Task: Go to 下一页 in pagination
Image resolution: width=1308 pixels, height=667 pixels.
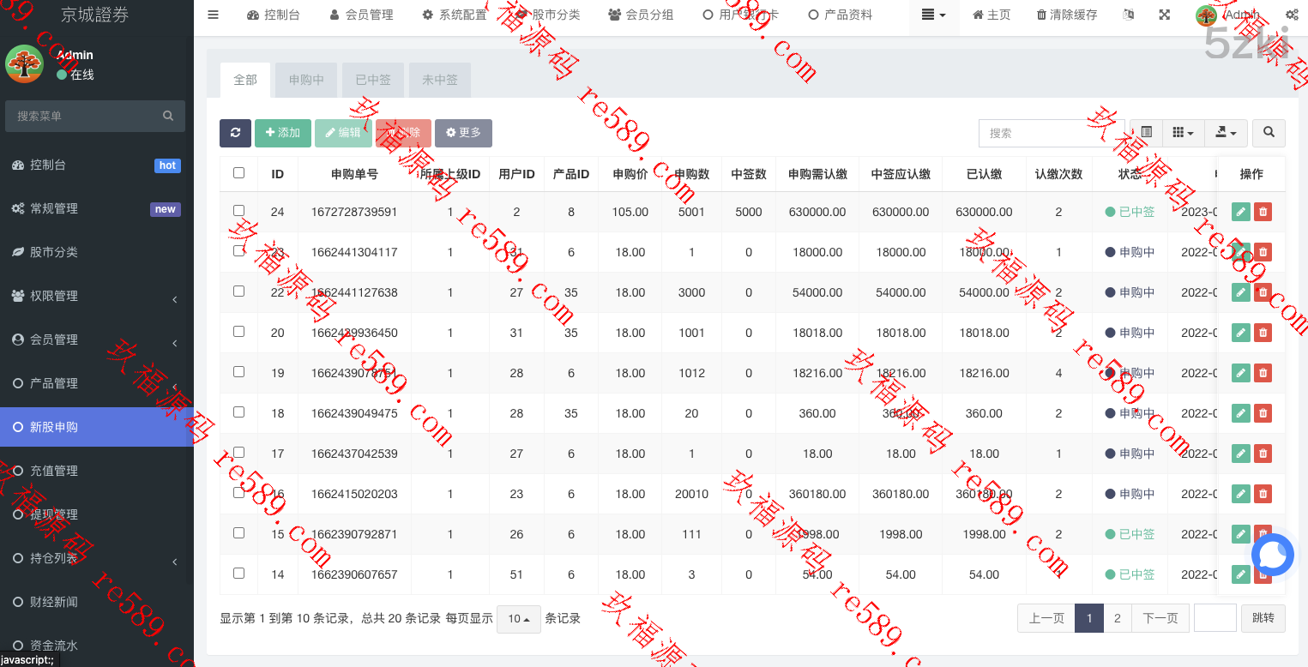Action: tap(1160, 618)
